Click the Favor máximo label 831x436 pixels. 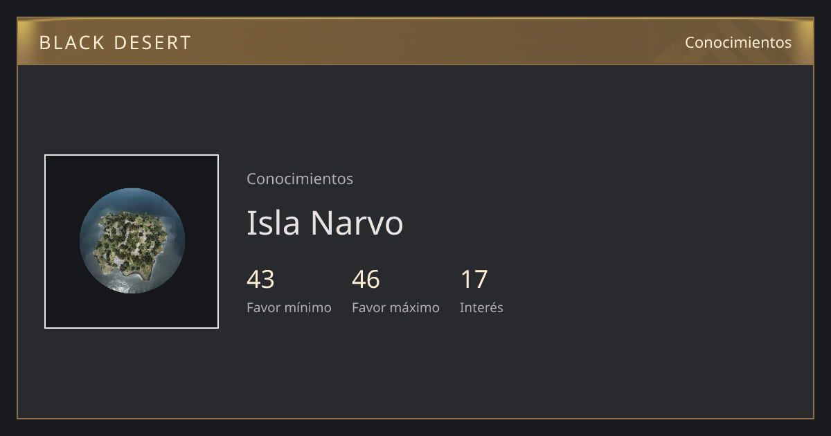coord(395,307)
